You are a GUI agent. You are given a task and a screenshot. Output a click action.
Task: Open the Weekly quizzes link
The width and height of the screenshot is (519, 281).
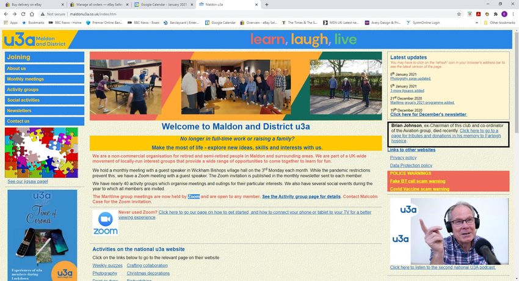pos(107,266)
